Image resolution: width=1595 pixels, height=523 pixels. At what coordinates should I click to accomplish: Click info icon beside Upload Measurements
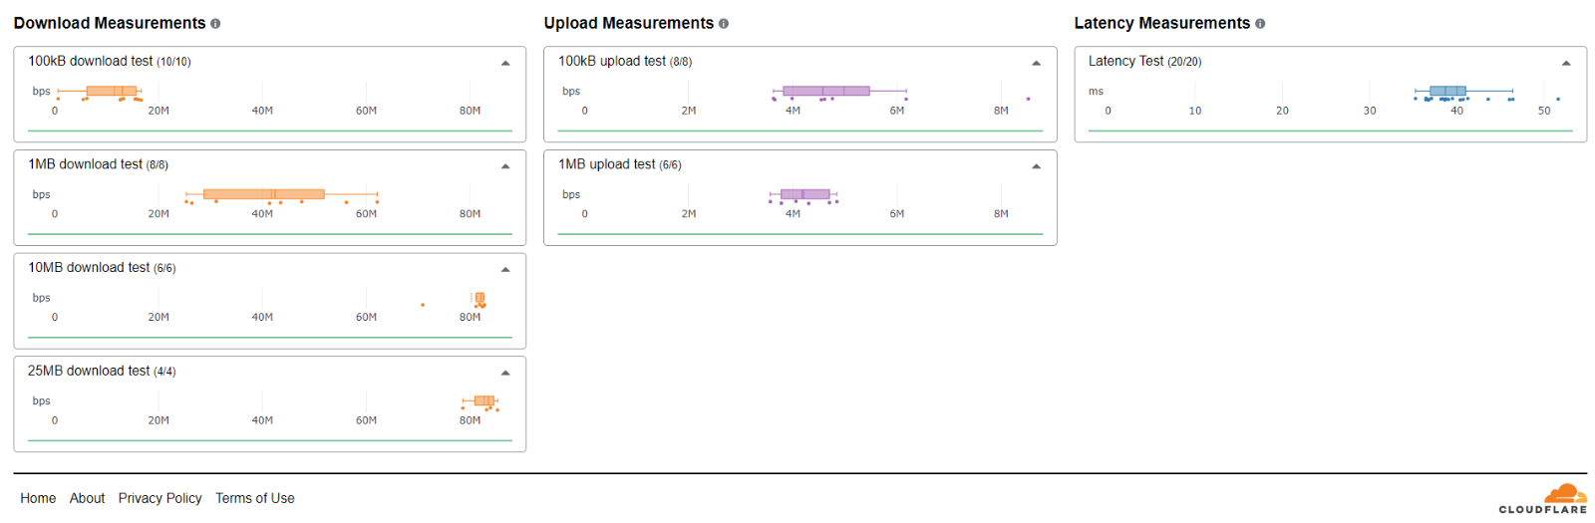click(x=724, y=24)
